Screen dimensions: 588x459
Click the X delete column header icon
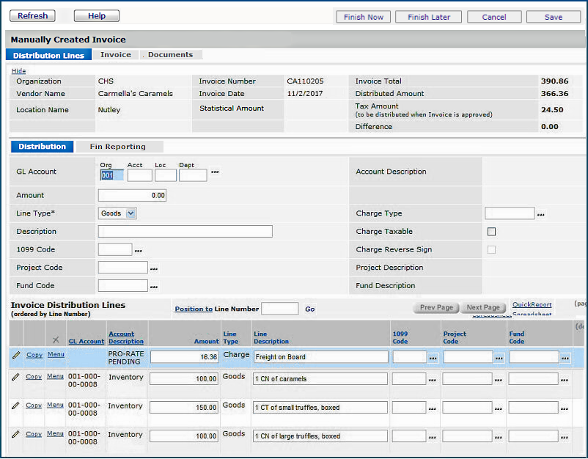pos(56,340)
